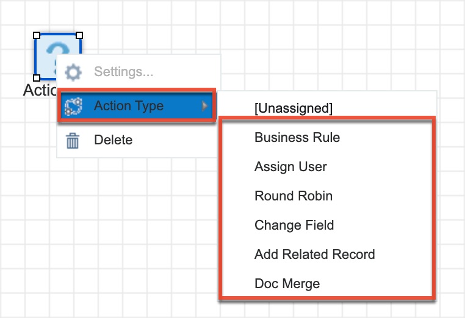Select Change Field action type

pos(294,225)
